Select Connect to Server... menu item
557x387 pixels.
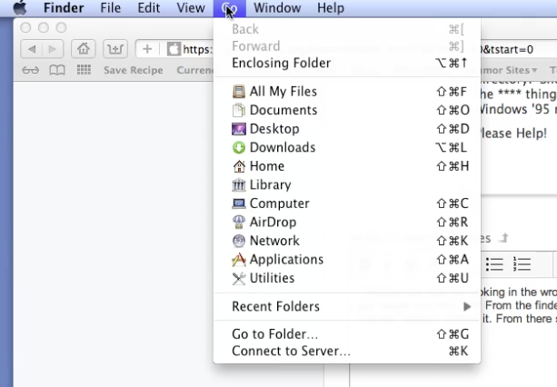pos(347,352)
